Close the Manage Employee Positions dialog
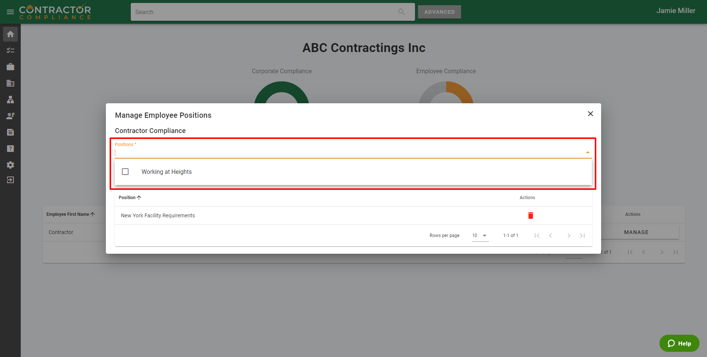Viewport: 707px width, 357px height. [x=590, y=114]
